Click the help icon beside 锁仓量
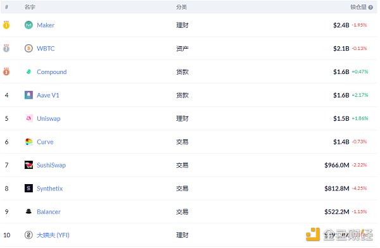 370,8
